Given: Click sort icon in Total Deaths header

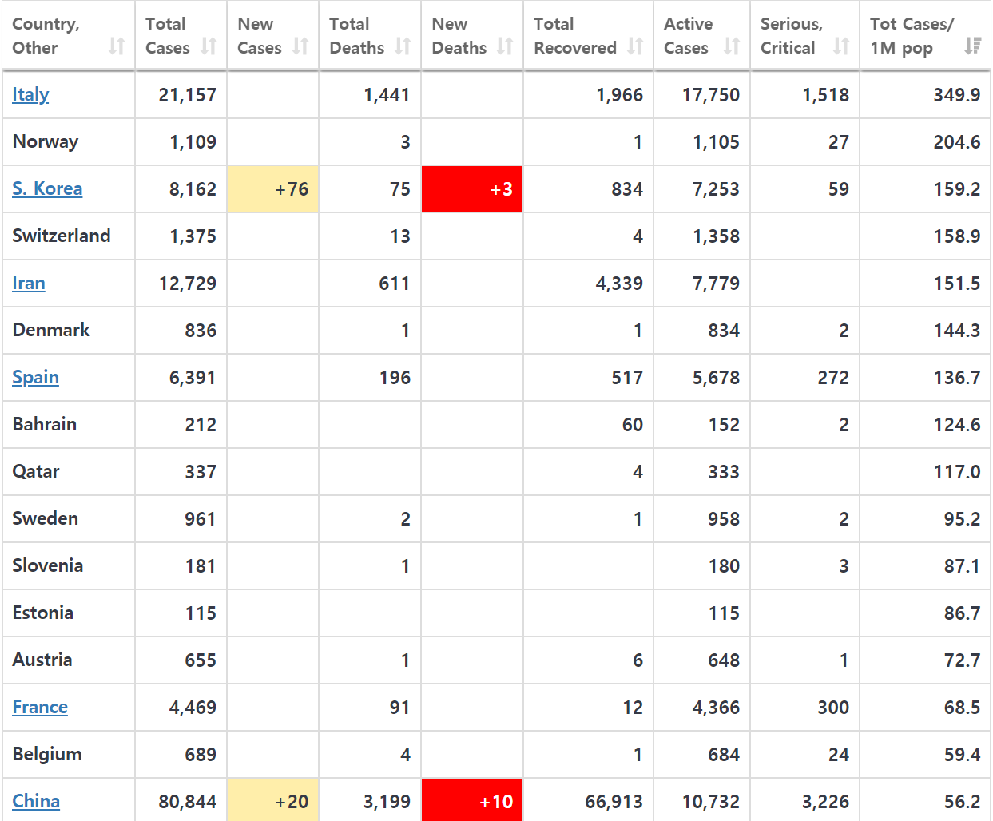Looking at the screenshot, I should [403, 46].
